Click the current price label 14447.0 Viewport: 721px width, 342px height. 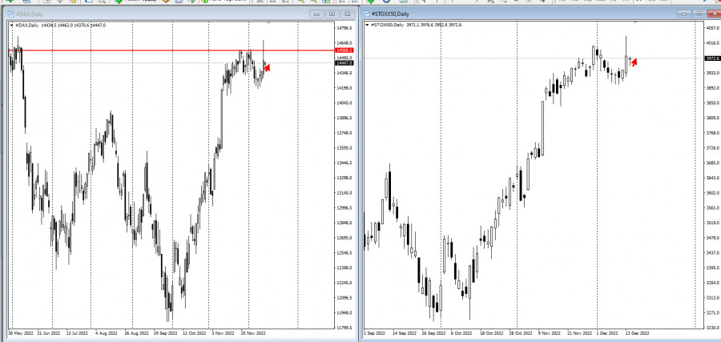[344, 62]
